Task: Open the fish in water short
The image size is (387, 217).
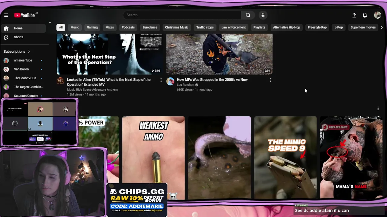Action: (x=220, y=158)
